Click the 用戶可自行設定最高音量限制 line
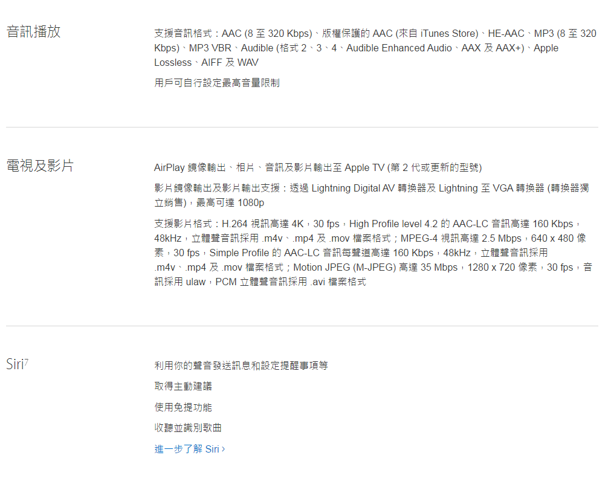The width and height of the screenshot is (614, 487). click(x=216, y=83)
